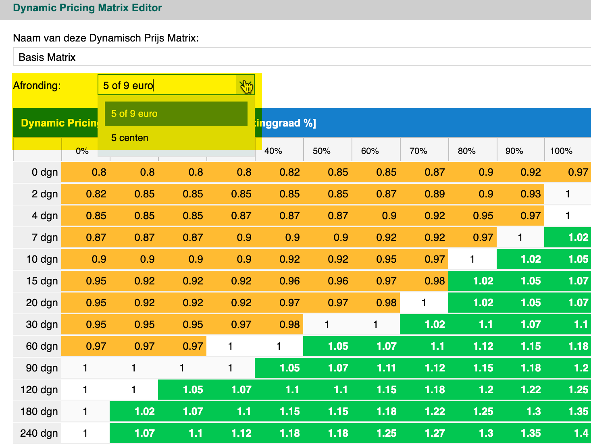Edit 2 dgn cell under 100% column
This screenshot has height=448, width=591.
pos(568,194)
